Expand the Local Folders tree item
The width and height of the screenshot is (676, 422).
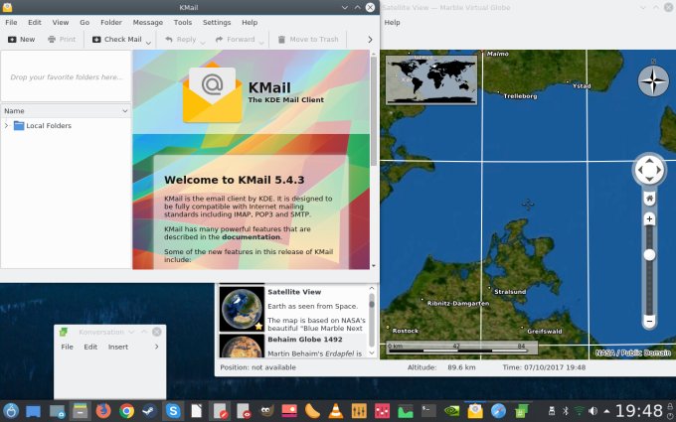(7, 126)
